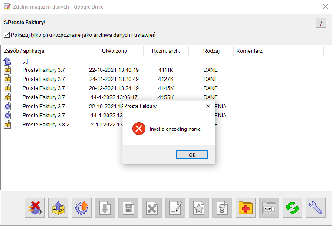332x226 pixels.
Task: Click the up-arrow parent folder icon
Action: pos(7,61)
